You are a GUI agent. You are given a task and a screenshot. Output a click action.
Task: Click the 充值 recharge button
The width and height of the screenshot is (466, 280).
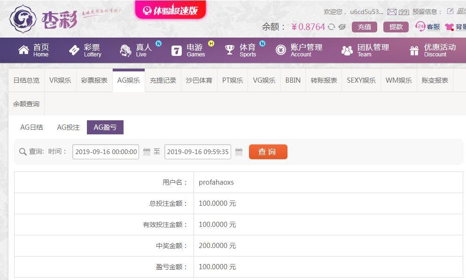[365, 27]
